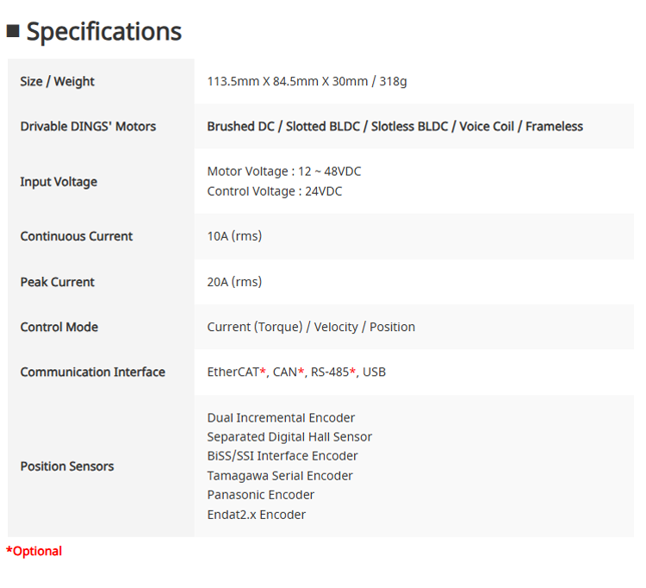The height and width of the screenshot is (588, 646).
Task: Select the Continuous Current label
Action: pyautogui.click(x=77, y=236)
